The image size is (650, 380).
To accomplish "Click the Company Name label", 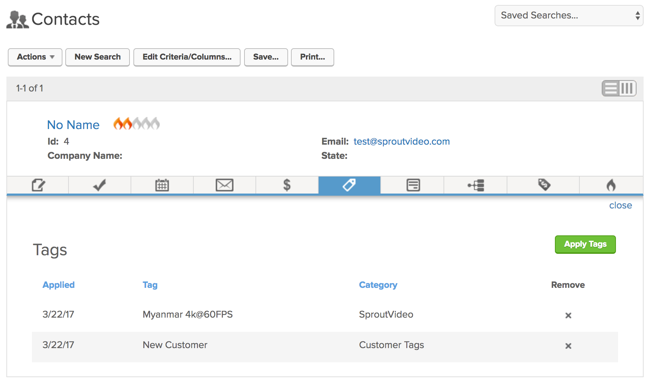I will tap(85, 156).
